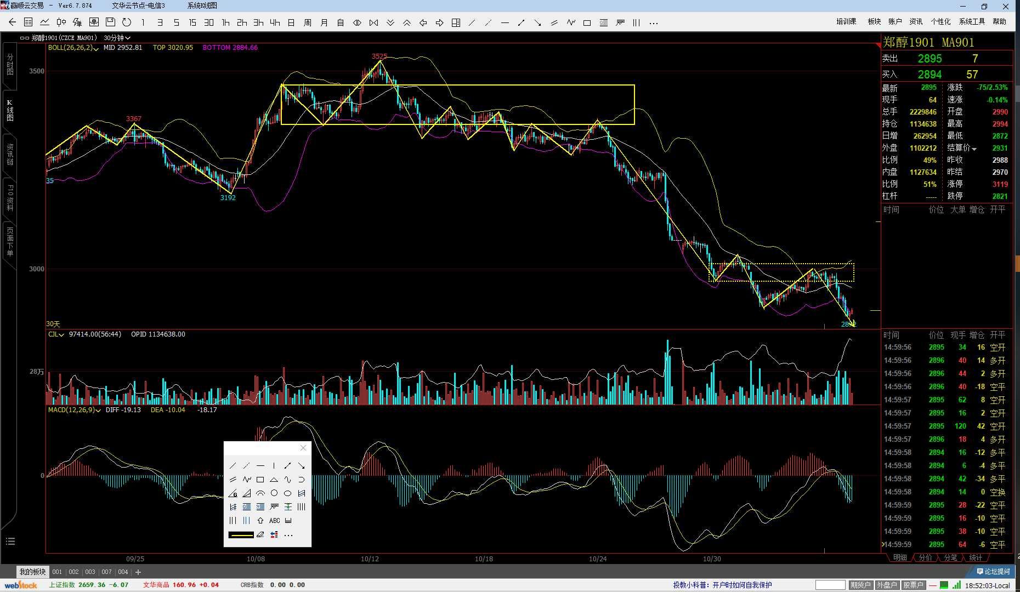Click the toolbar overflow ellipsis button
Image resolution: width=1020 pixels, height=592 pixels.
click(x=653, y=22)
